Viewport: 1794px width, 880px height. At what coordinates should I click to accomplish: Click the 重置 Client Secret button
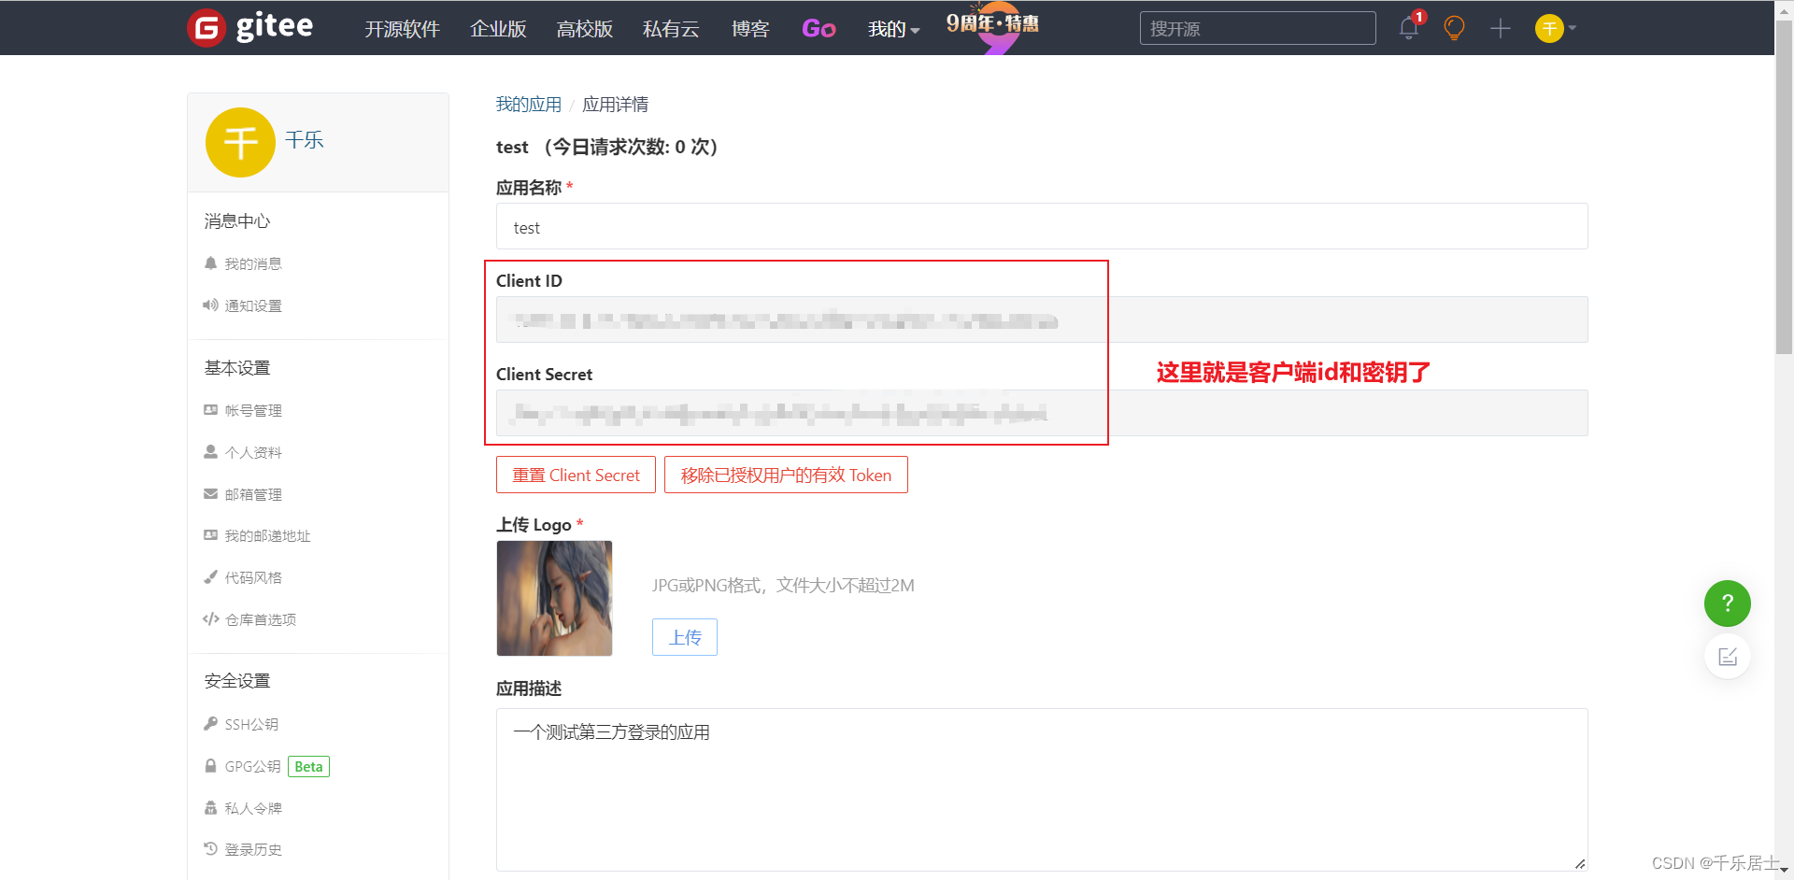tap(576, 475)
